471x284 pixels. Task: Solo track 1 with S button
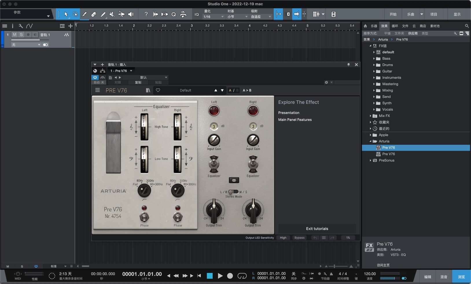pyautogui.click(x=21, y=35)
